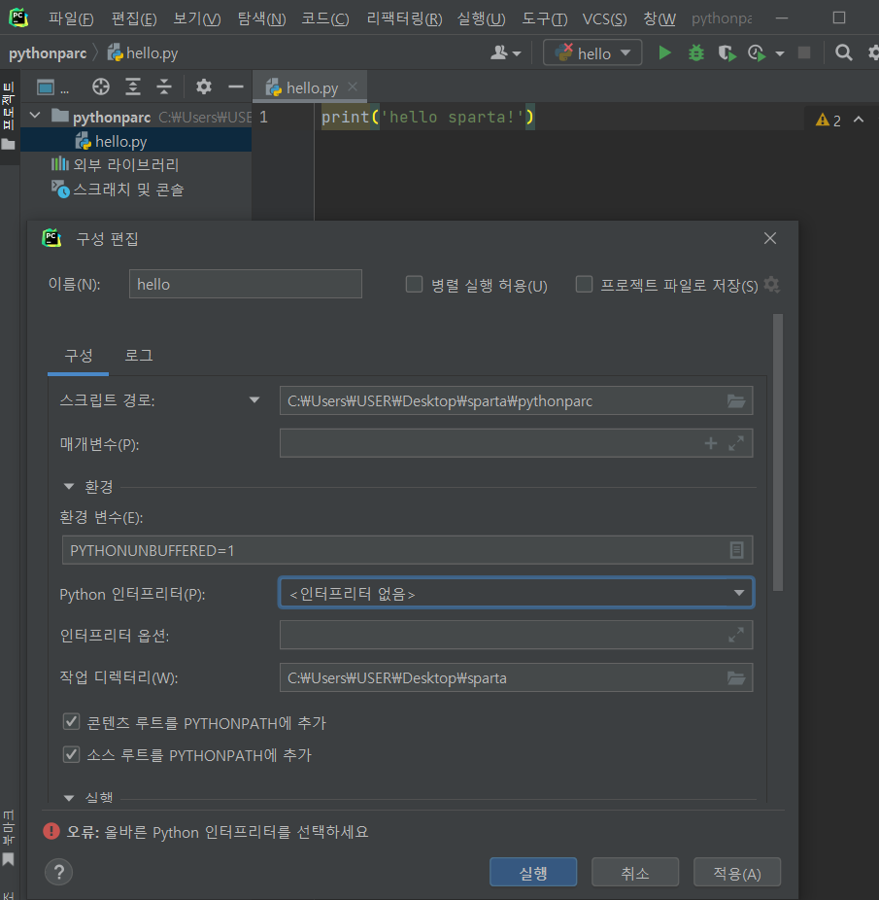The width and height of the screenshot is (879, 900).
Task: Click the 적용(A) button
Action: (737, 873)
